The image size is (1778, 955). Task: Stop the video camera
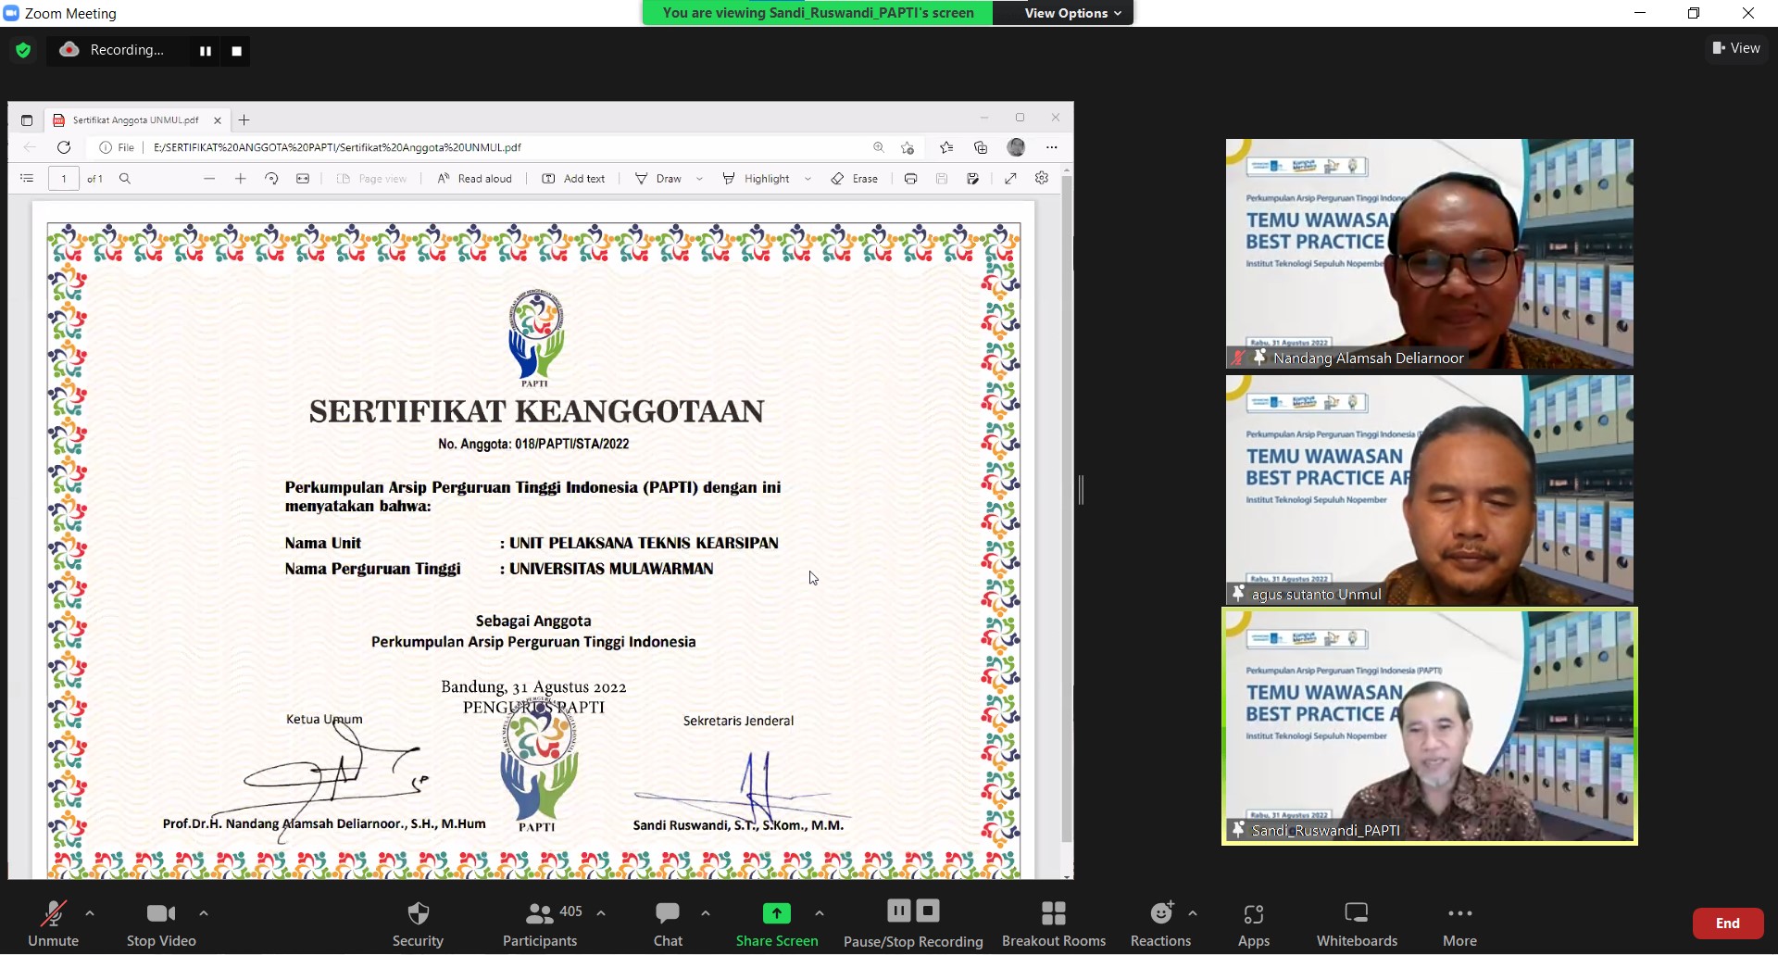coord(161,914)
